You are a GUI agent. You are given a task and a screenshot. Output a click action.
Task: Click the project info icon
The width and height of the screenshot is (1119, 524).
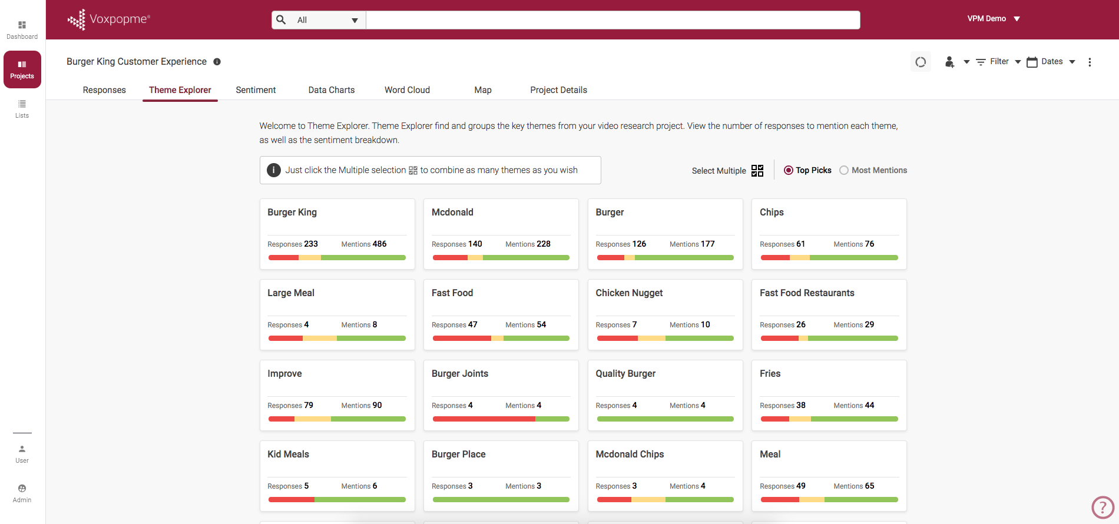point(217,62)
